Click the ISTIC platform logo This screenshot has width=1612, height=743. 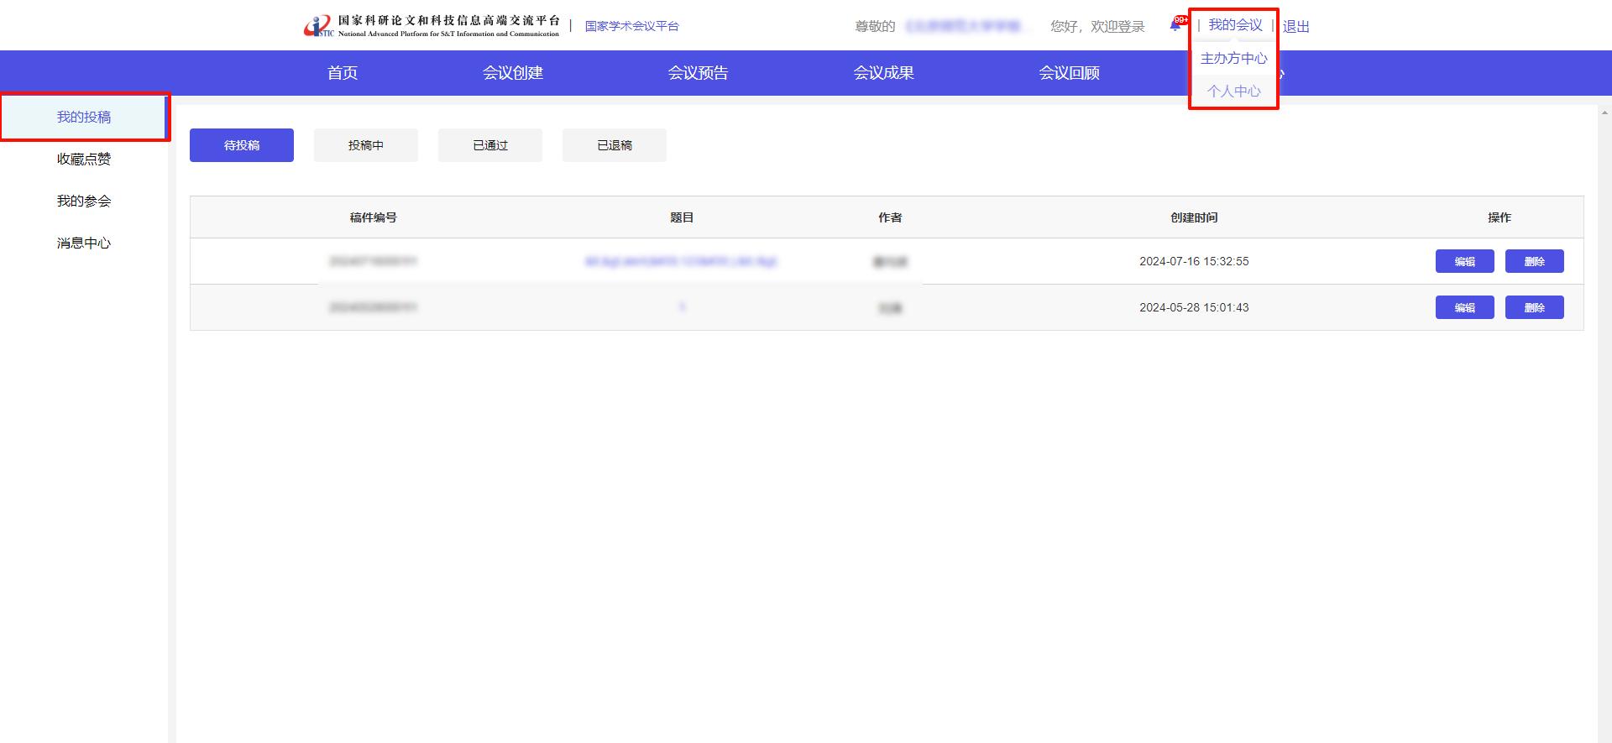tap(432, 26)
